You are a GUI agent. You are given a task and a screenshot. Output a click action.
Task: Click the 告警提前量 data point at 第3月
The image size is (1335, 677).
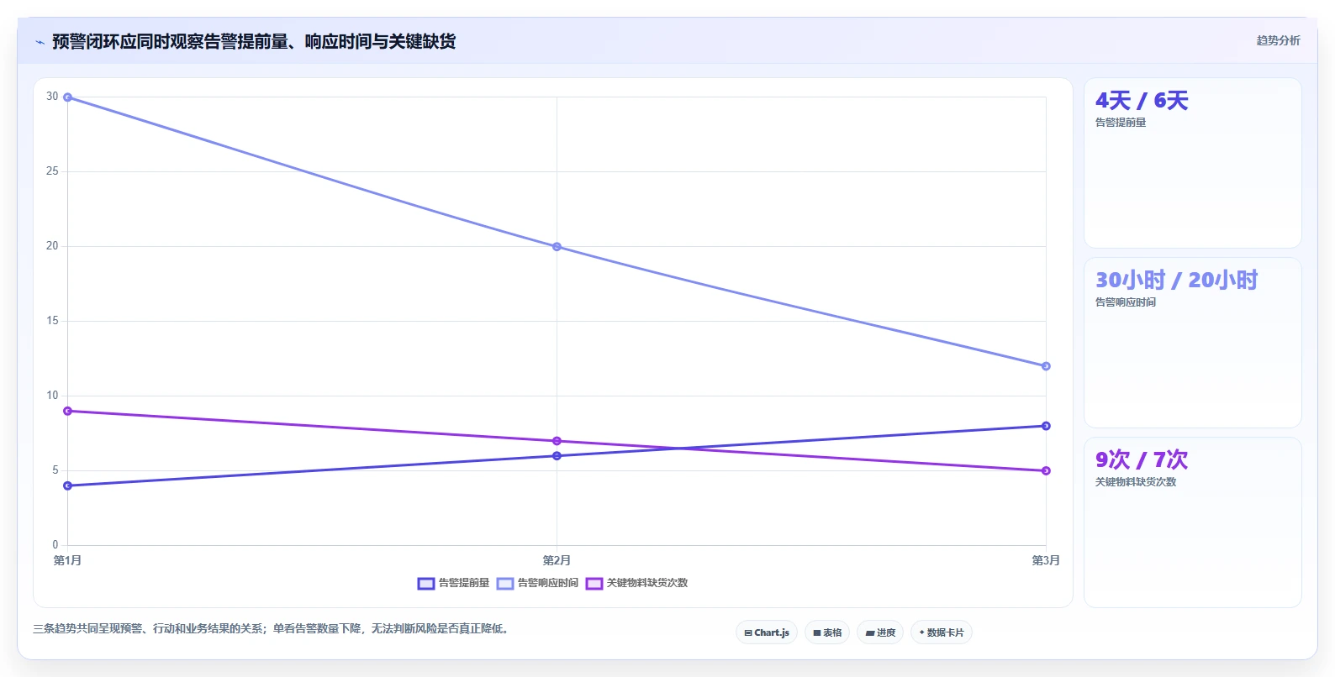point(1046,426)
